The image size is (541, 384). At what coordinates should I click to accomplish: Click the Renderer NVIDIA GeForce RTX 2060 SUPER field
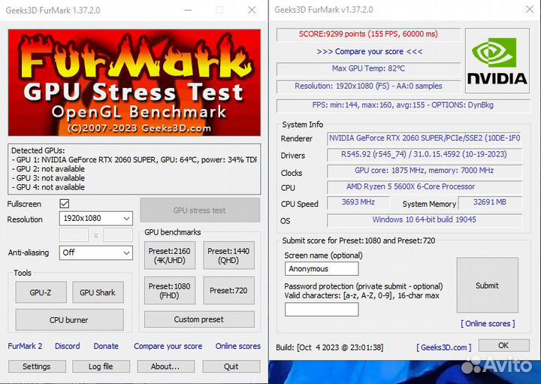tap(425, 138)
